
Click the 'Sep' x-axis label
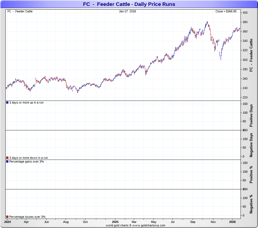coord(193,222)
